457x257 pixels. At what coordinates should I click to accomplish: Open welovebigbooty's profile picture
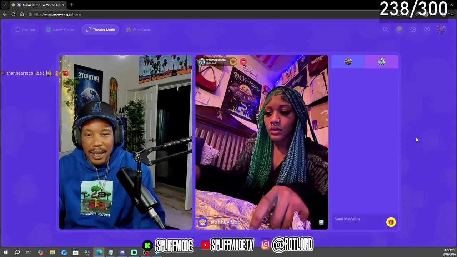(202, 61)
